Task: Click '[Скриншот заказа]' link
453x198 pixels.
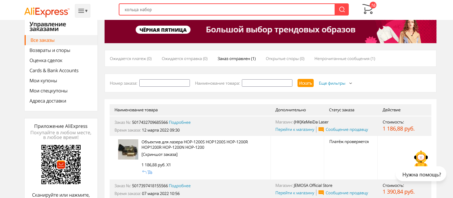Action: click(160, 154)
